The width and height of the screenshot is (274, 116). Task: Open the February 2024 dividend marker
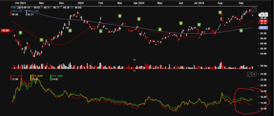[101, 31]
